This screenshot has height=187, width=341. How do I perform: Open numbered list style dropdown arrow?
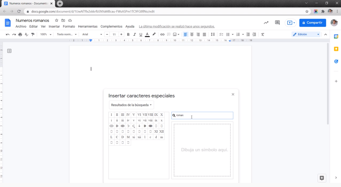point(243,35)
